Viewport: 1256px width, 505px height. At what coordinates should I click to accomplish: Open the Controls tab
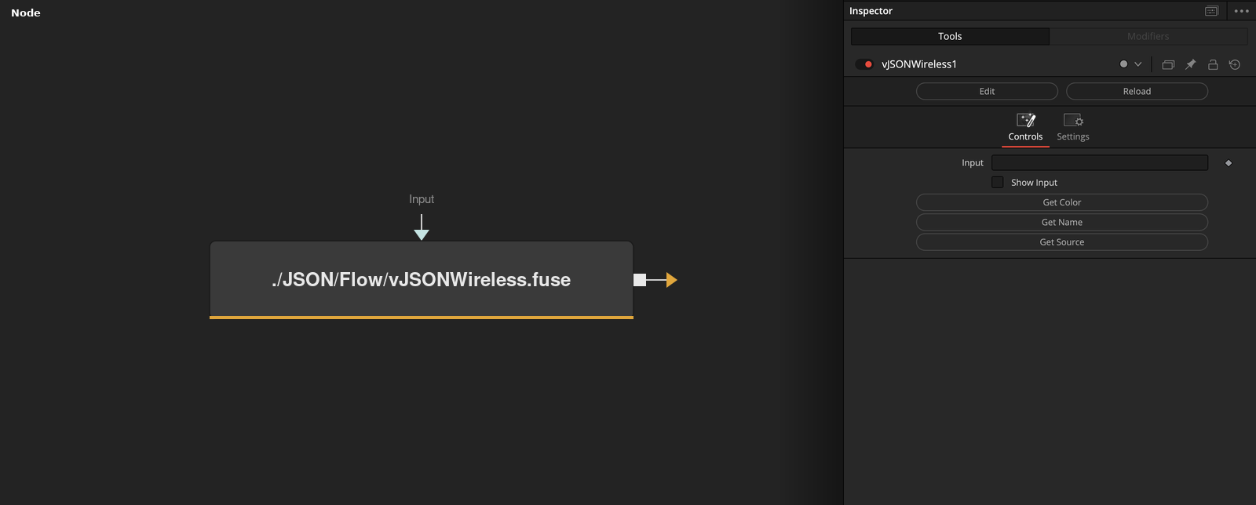click(x=1025, y=127)
